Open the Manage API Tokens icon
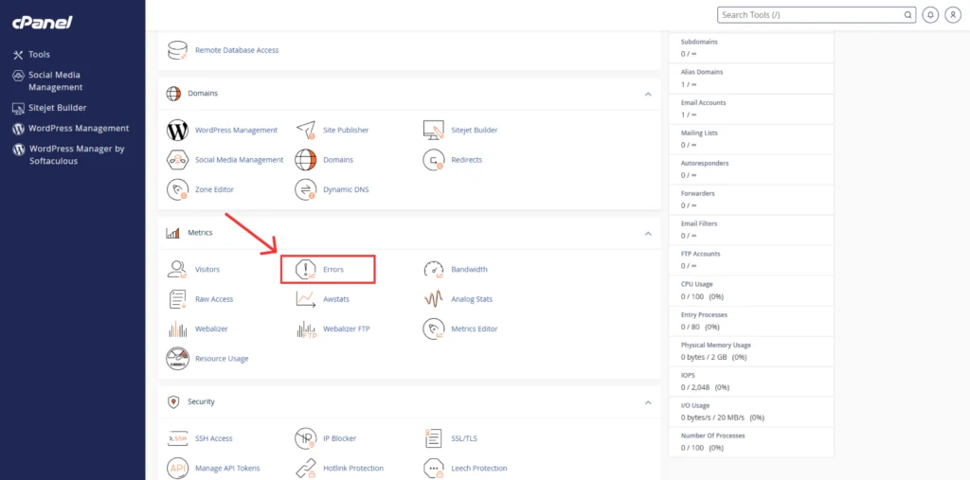The height and width of the screenshot is (480, 970). point(177,469)
